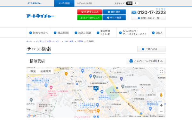
Task: Open Q&A menu item
Action: [157, 33]
